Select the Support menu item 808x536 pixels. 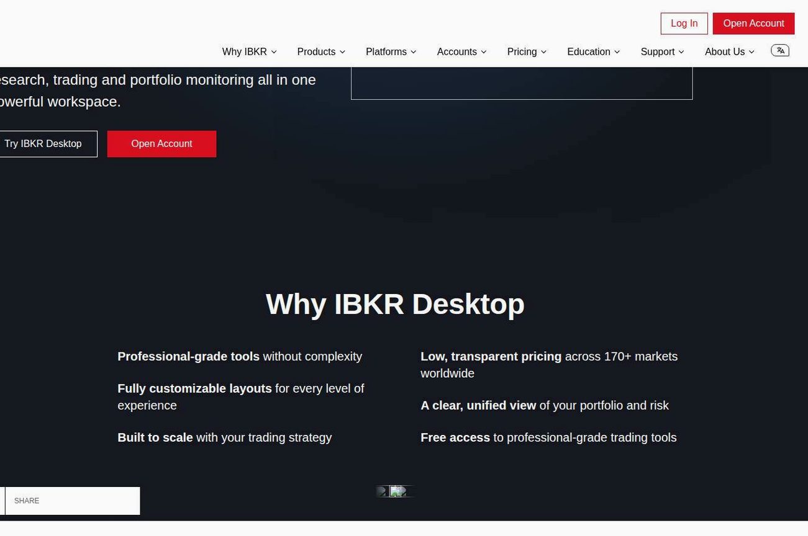pyautogui.click(x=662, y=52)
